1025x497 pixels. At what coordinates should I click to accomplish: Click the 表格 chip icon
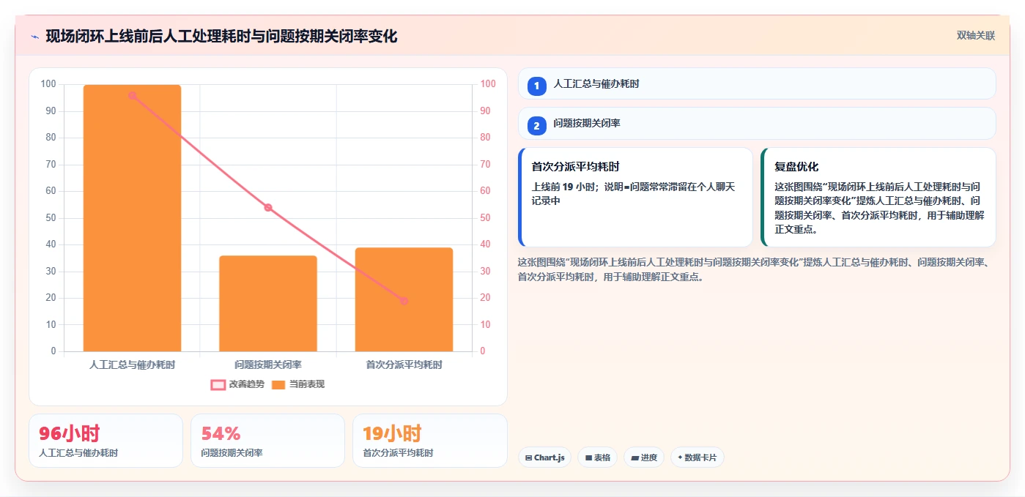[x=588, y=457]
